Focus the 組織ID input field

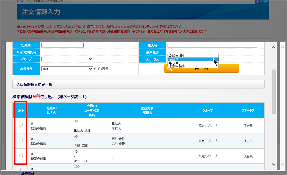tap(63, 45)
